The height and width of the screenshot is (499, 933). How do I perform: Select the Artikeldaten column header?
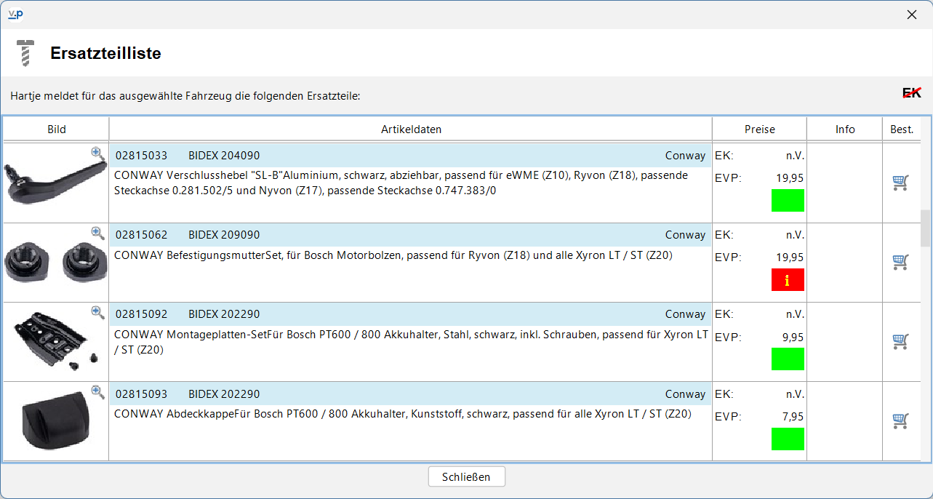[411, 129]
